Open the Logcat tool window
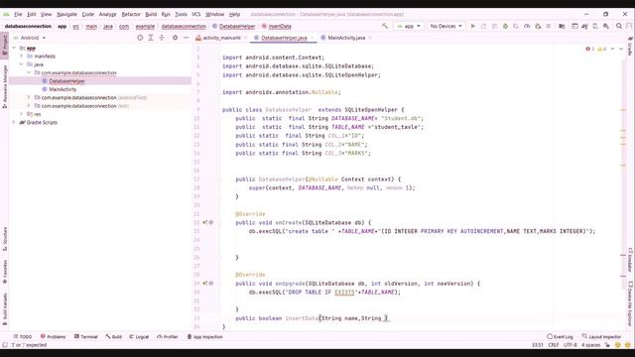This screenshot has height=357, width=635. click(x=139, y=337)
